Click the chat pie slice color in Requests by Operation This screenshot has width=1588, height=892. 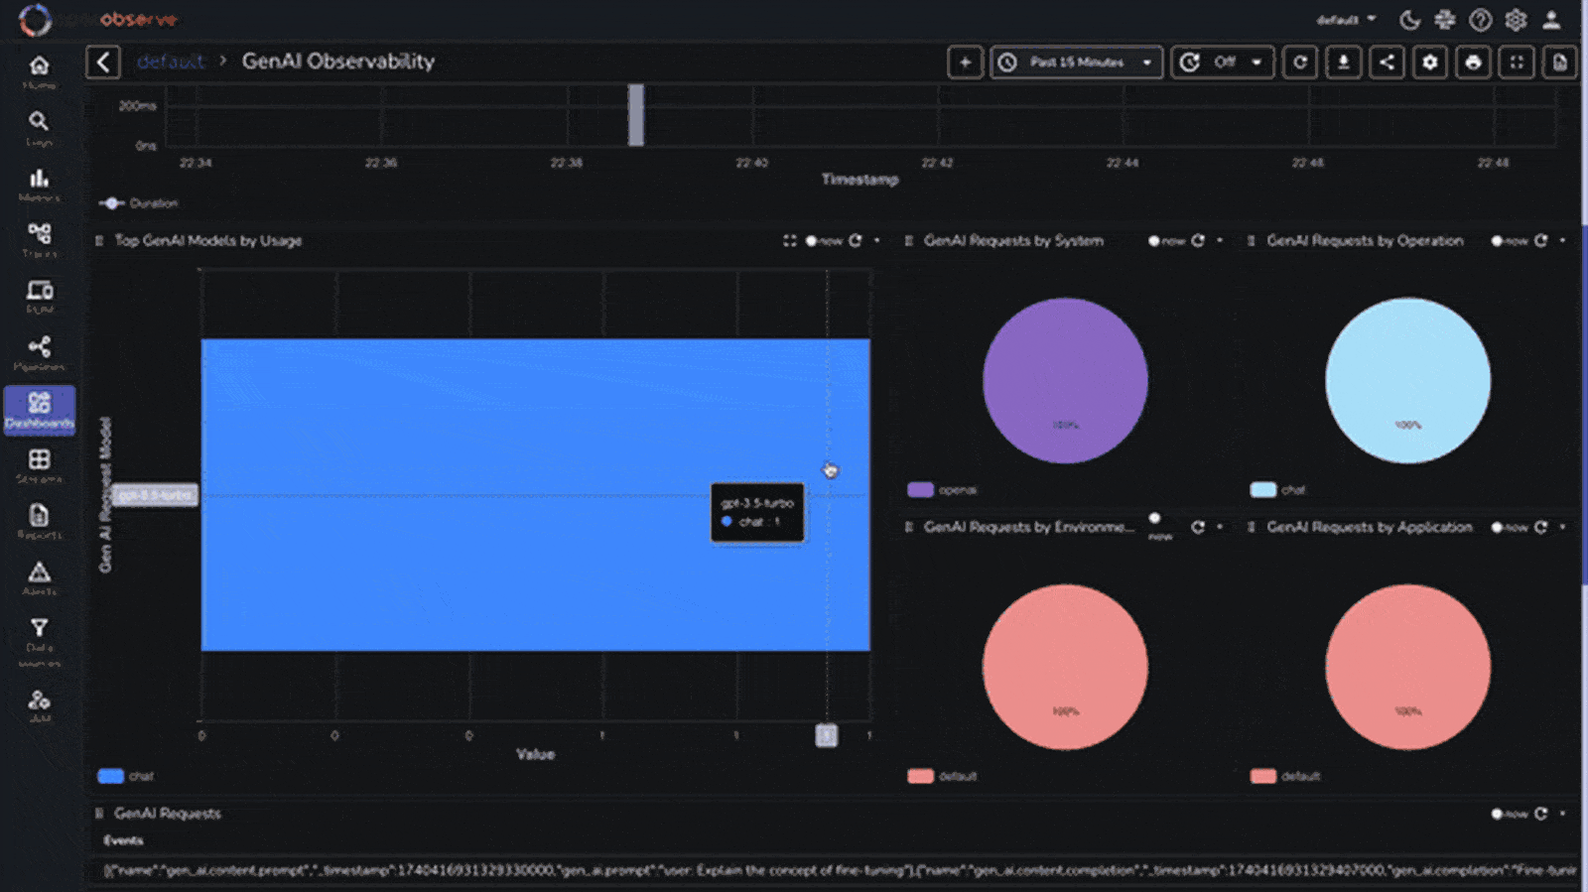pyautogui.click(x=1407, y=380)
